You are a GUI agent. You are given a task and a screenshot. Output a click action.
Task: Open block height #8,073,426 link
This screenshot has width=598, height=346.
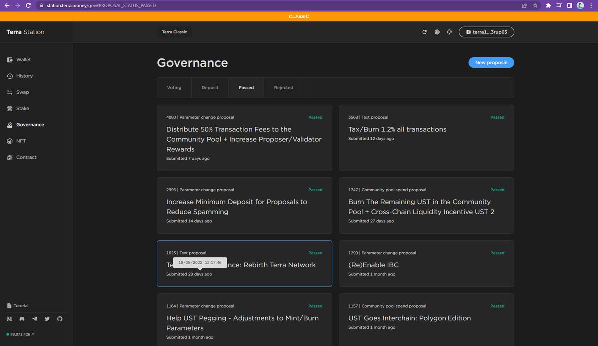[20, 334]
